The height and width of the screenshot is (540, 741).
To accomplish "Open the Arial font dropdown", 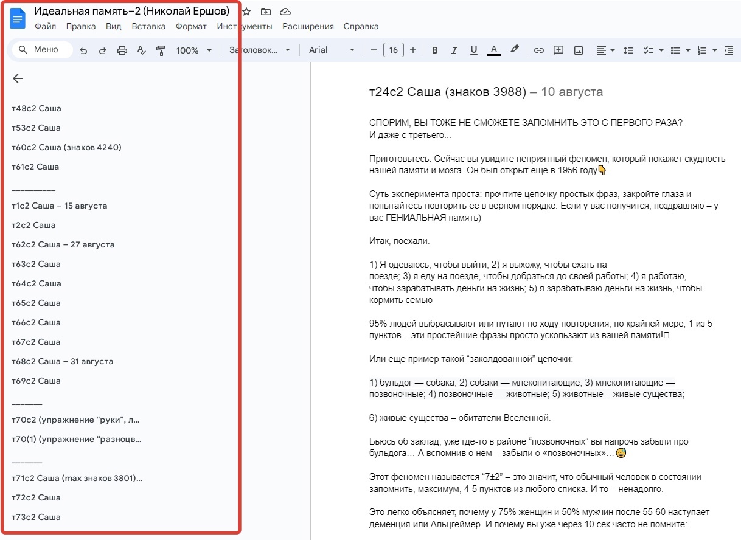I will coord(332,50).
